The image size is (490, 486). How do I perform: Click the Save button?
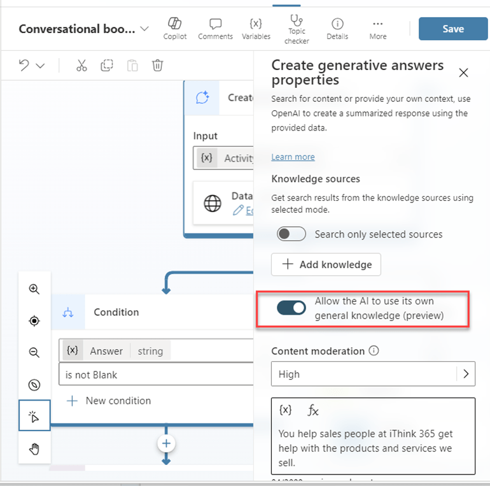click(453, 29)
